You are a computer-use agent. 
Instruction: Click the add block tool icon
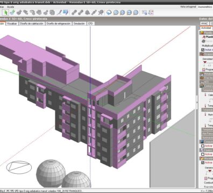click(x=12, y=12)
